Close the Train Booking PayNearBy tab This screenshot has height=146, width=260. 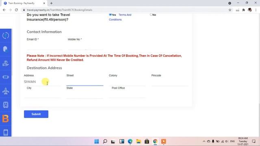[44, 3]
